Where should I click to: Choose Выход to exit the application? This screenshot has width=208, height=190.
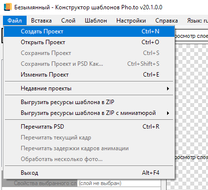[x=89, y=173]
